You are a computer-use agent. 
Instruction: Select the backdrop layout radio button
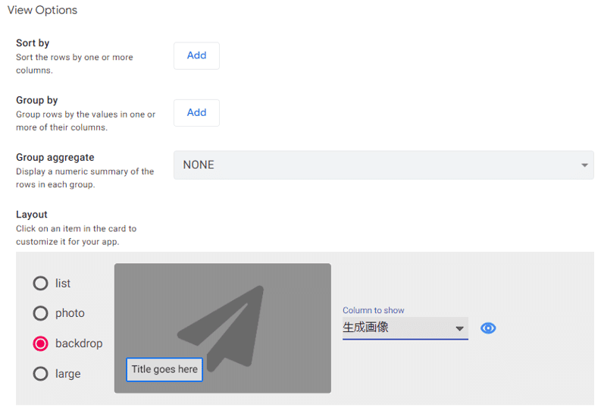(x=40, y=343)
